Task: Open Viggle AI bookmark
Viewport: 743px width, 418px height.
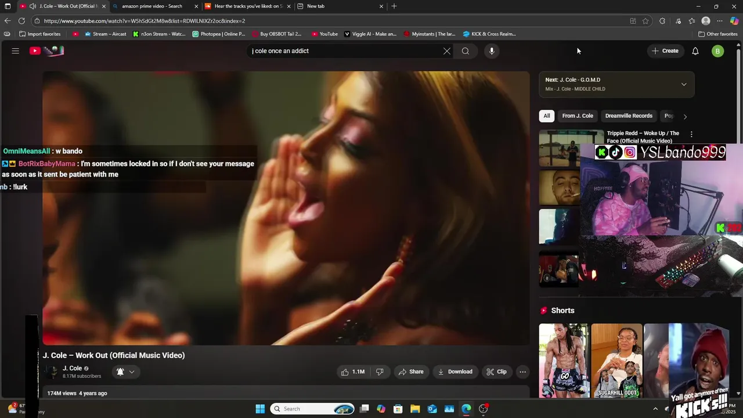Action: 371,34
